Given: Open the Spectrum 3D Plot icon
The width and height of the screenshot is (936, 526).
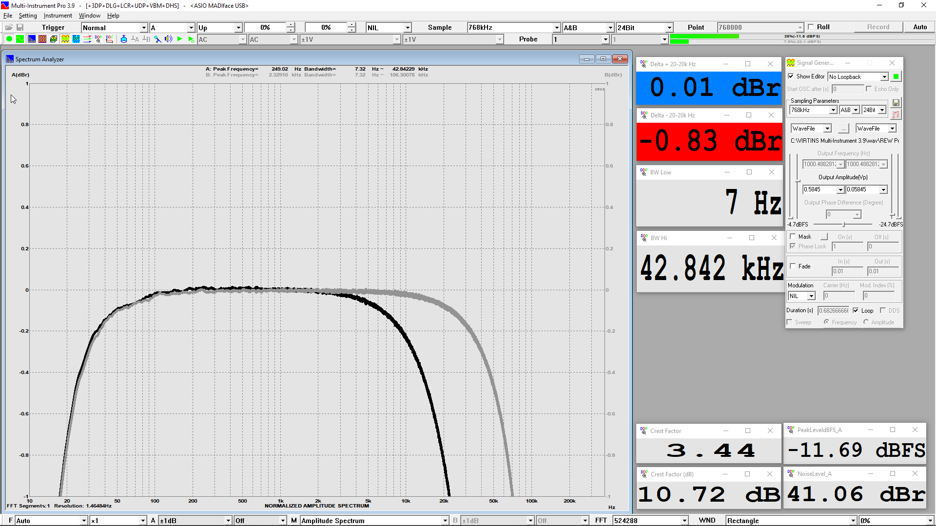Looking at the screenshot, I should click(x=54, y=39).
